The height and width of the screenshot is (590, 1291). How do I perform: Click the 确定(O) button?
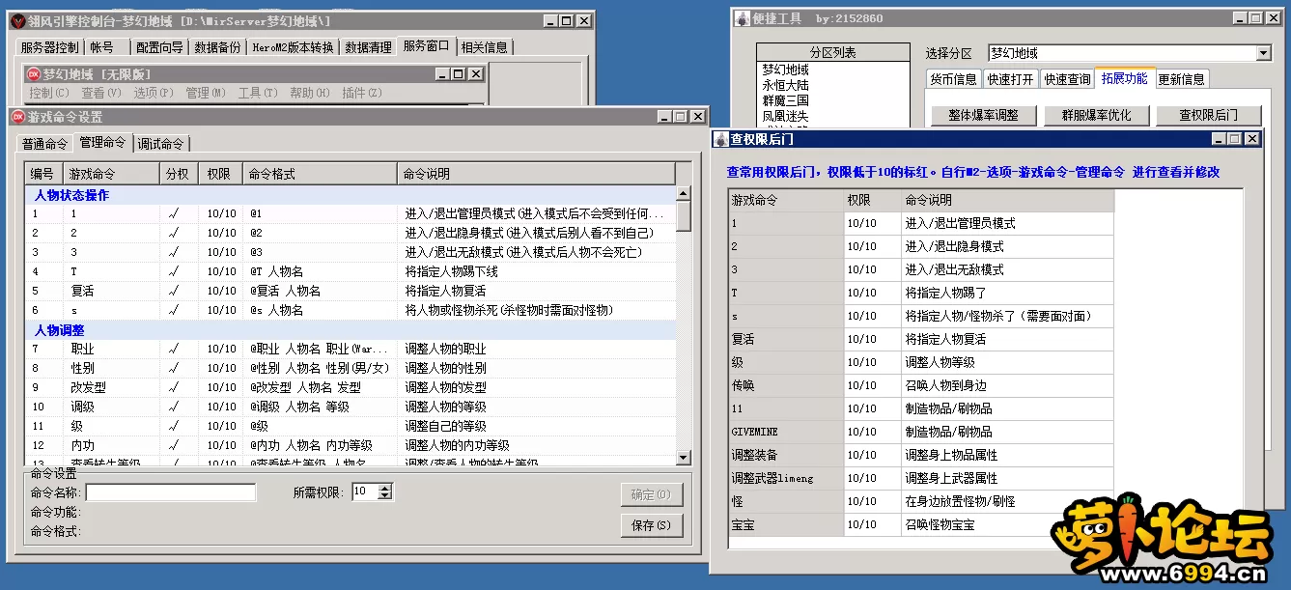tap(652, 494)
